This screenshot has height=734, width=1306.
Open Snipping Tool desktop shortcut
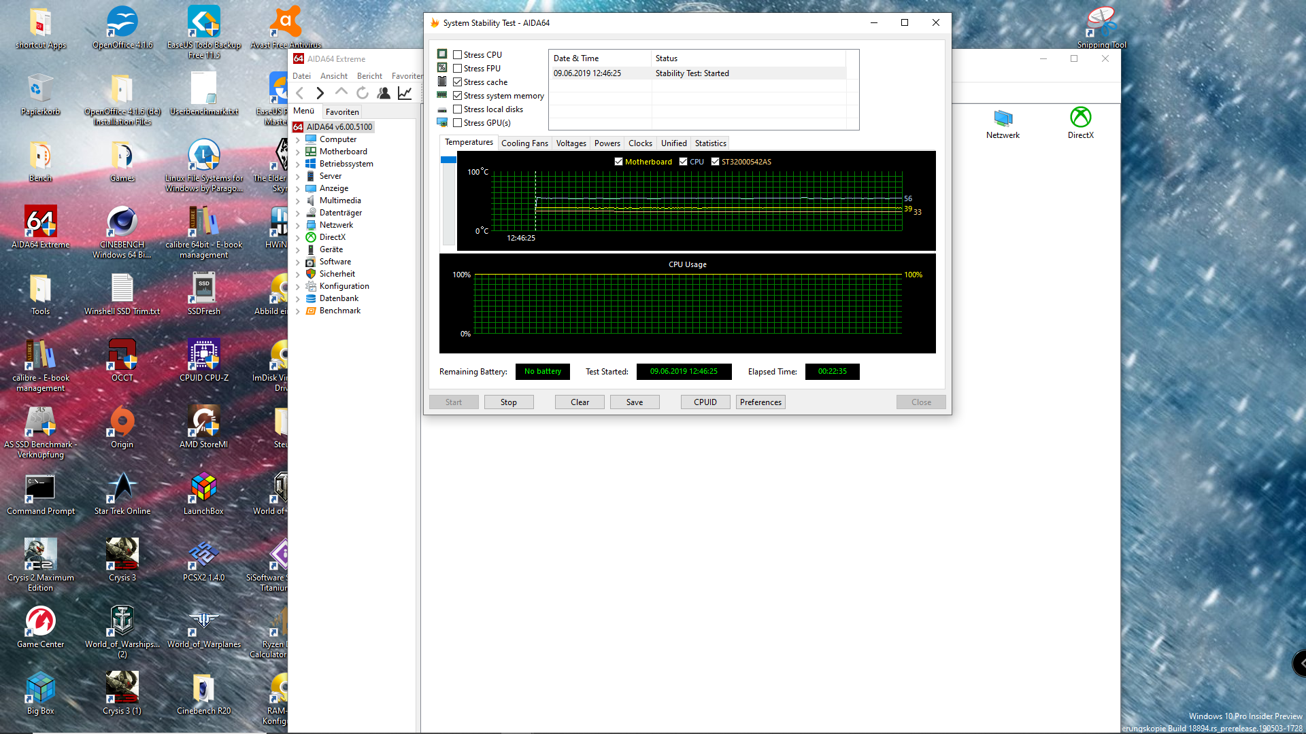pyautogui.click(x=1102, y=27)
